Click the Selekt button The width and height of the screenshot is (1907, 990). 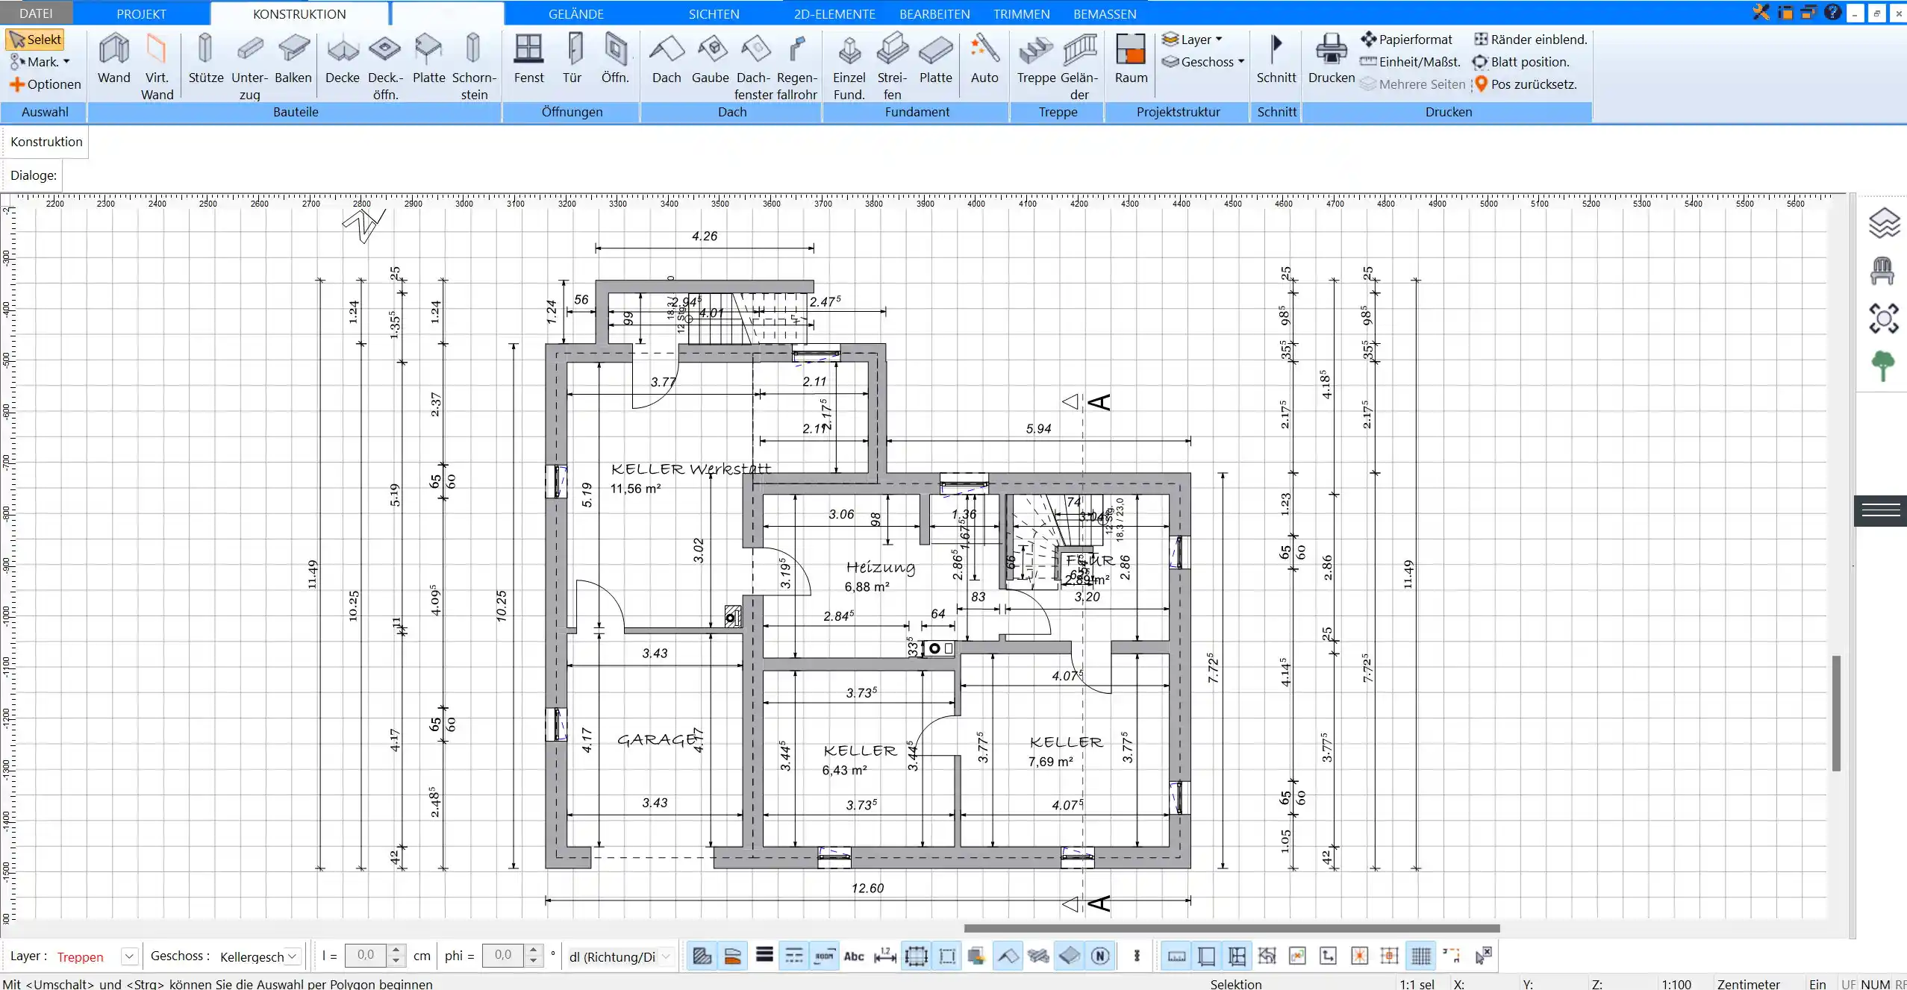(x=36, y=40)
